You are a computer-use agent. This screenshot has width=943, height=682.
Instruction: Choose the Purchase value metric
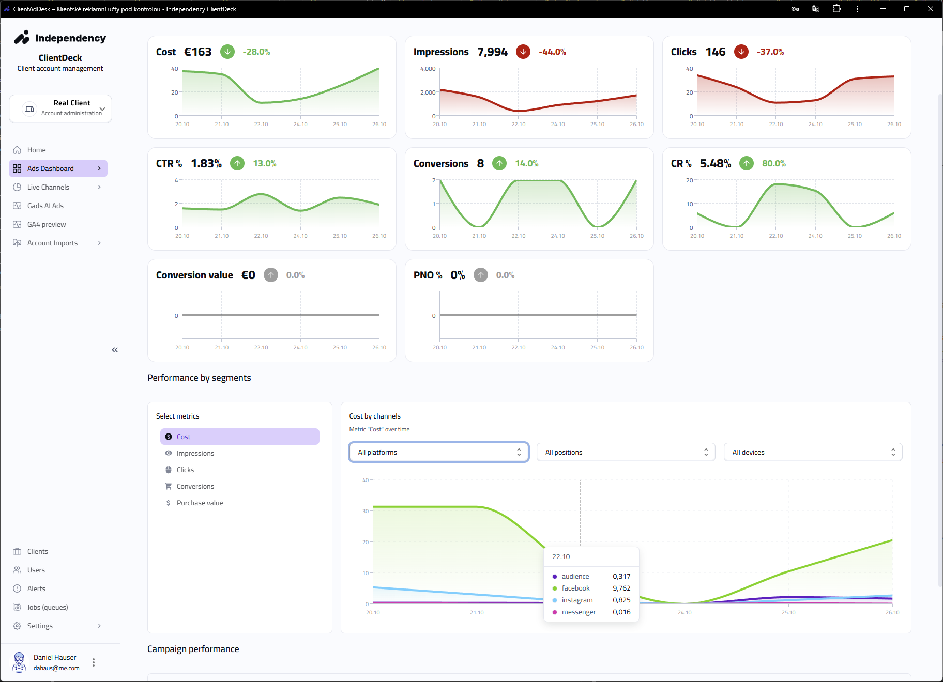[x=200, y=503]
